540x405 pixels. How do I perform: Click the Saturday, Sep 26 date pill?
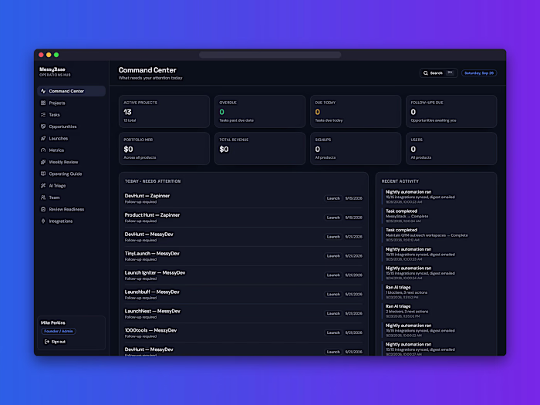tap(479, 73)
